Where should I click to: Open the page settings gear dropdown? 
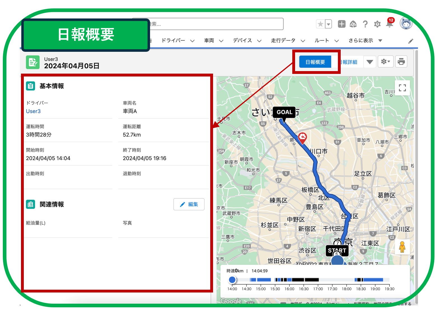pos(385,62)
